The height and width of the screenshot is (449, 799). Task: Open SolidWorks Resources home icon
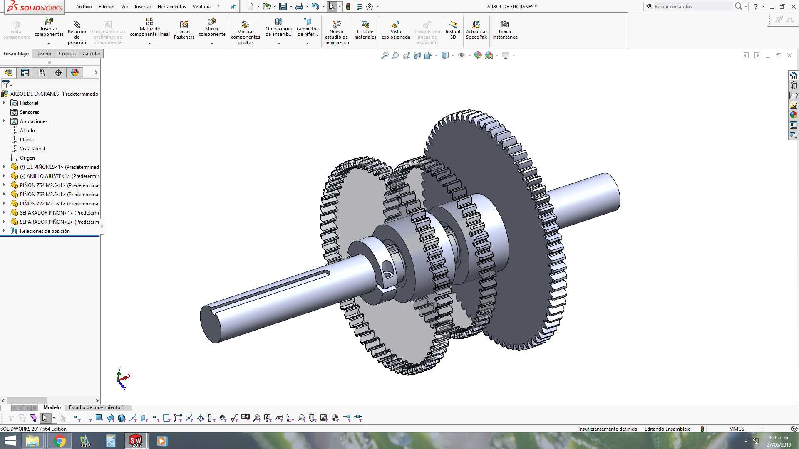click(x=794, y=75)
